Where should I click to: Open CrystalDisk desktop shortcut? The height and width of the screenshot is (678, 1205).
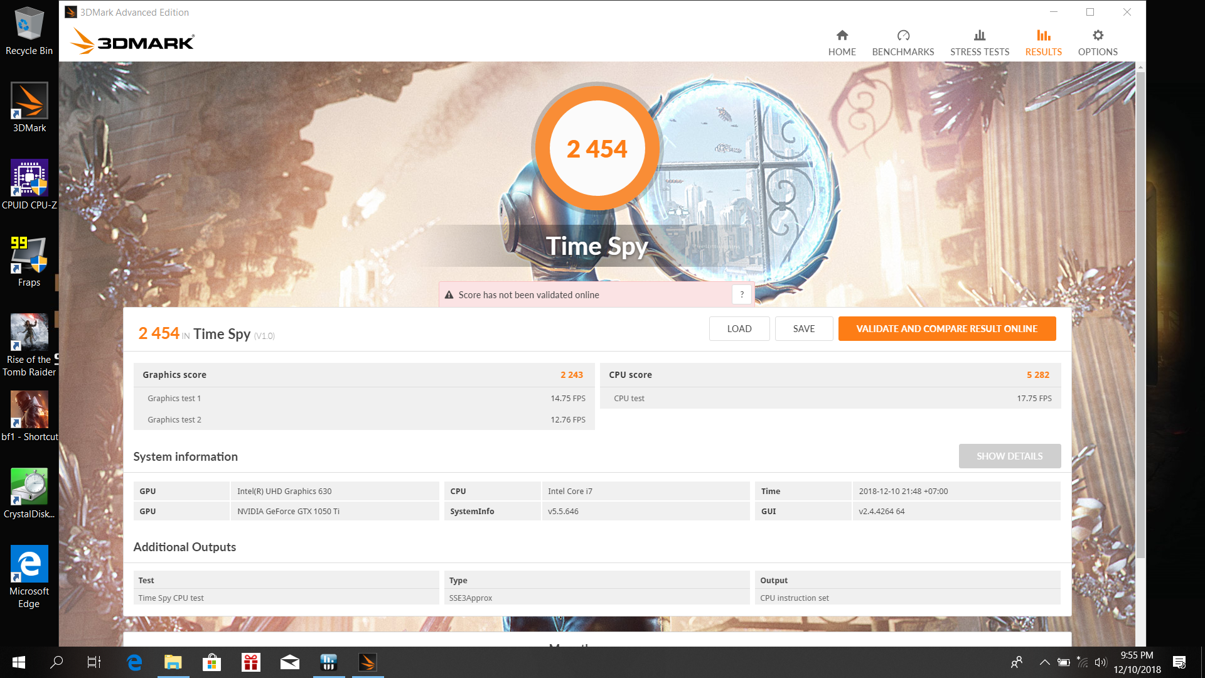[29, 494]
